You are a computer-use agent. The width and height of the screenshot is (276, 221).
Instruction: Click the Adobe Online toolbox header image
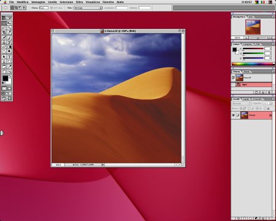[7, 18]
